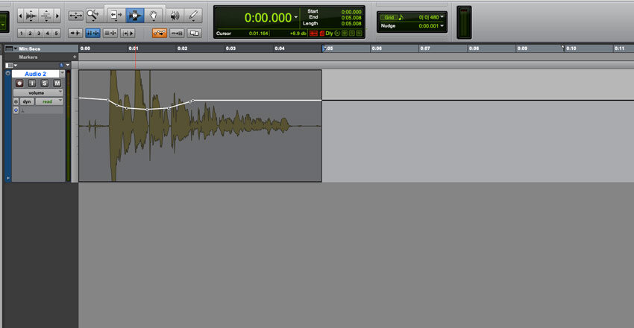Activate the Scrubber speaker tool
634x328 pixels.
pyautogui.click(x=175, y=16)
